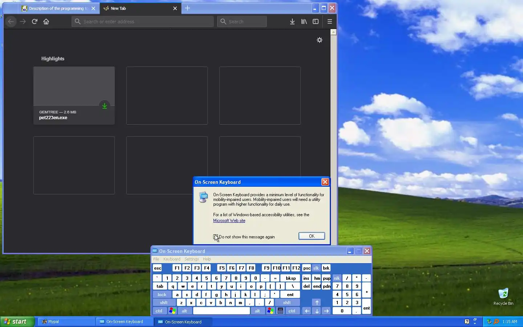523x327 pixels.
Task: Open the hamburger application menu
Action: point(330,21)
